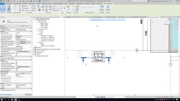Screen dimensions: 180x101
Task: Expand the Schedules/Quantities tree node
Action: click(x=33, y=49)
